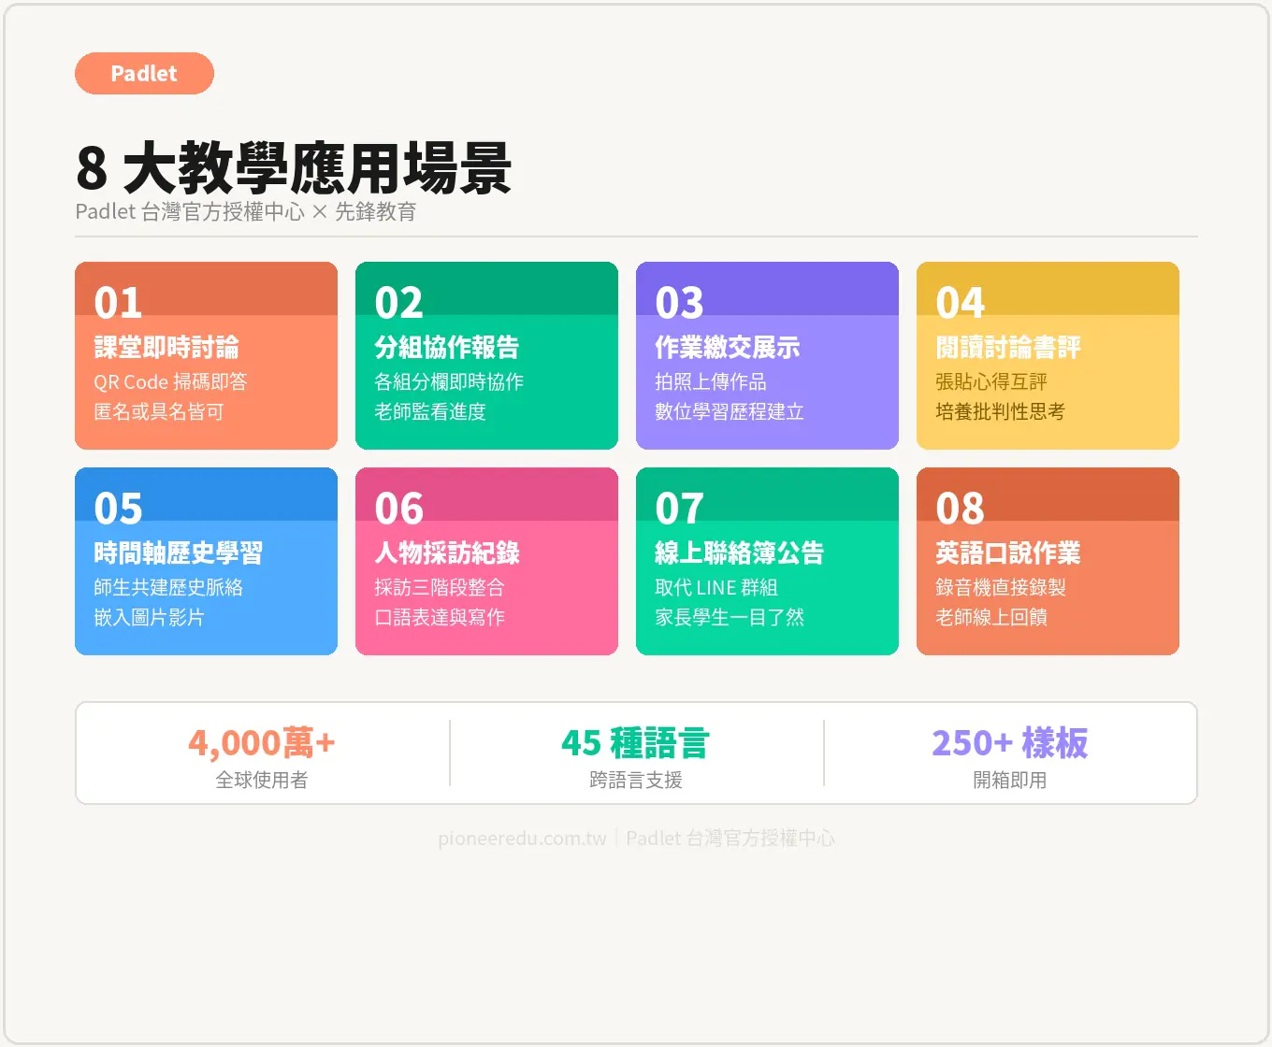Click text 數位學習歷程建立
This screenshot has width=1272, height=1047.
pos(730,412)
